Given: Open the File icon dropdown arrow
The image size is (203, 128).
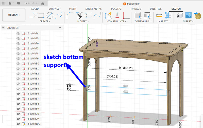Looking at the screenshot, I should click(13, 3).
